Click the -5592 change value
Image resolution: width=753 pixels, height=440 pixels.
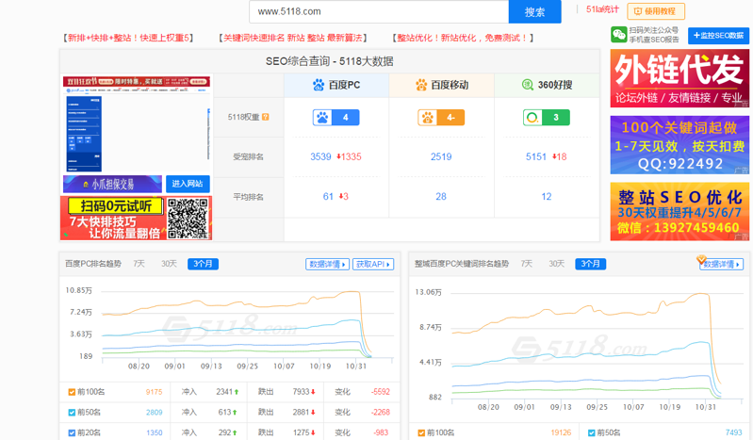pos(381,392)
